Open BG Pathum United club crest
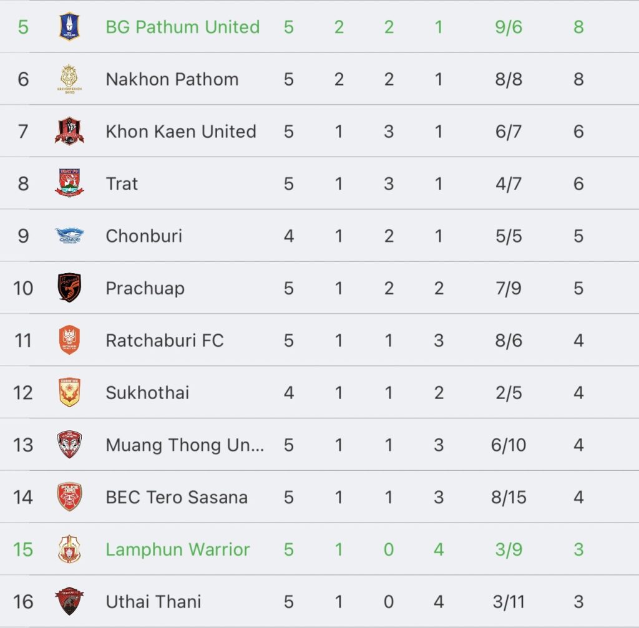Screen dimensions: 639x628 [69, 26]
